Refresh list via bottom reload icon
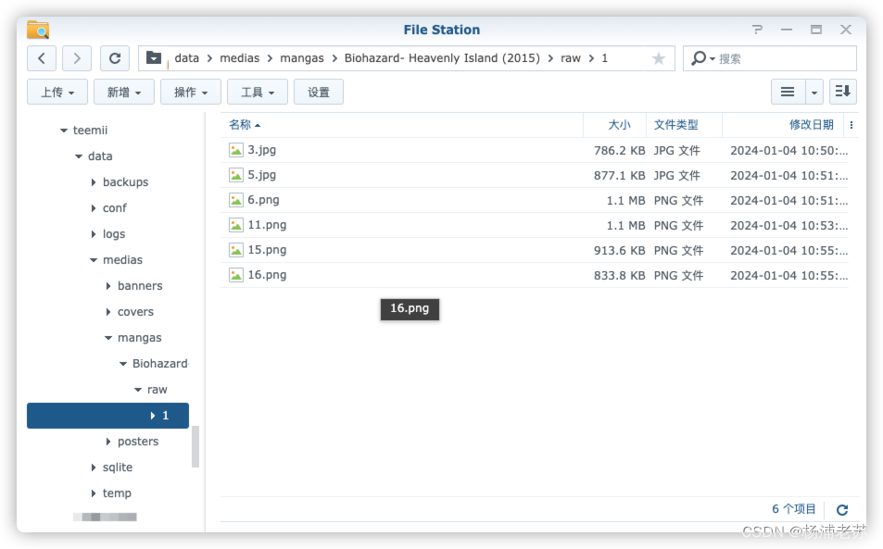 (842, 509)
